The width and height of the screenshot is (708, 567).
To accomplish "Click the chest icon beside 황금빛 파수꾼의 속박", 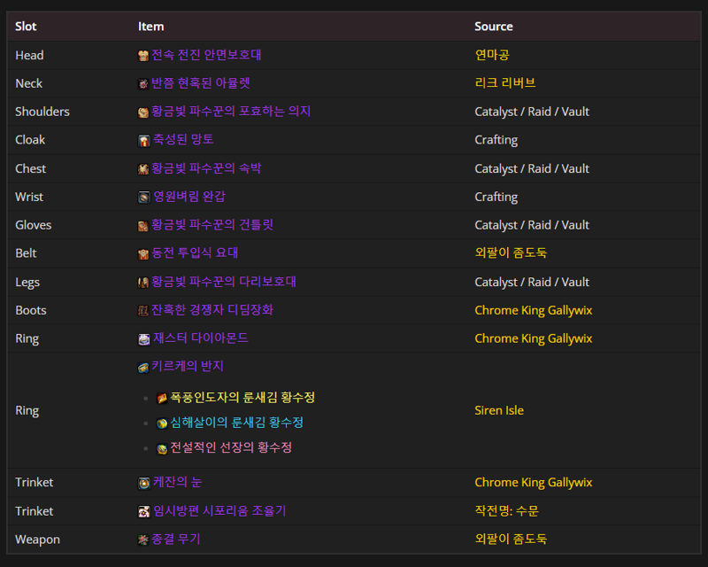I will coord(143,169).
